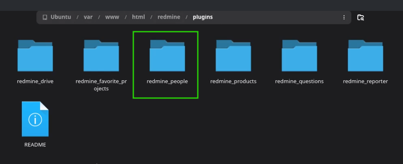Click the search folder icon
This screenshot has height=164, width=403.
click(361, 17)
